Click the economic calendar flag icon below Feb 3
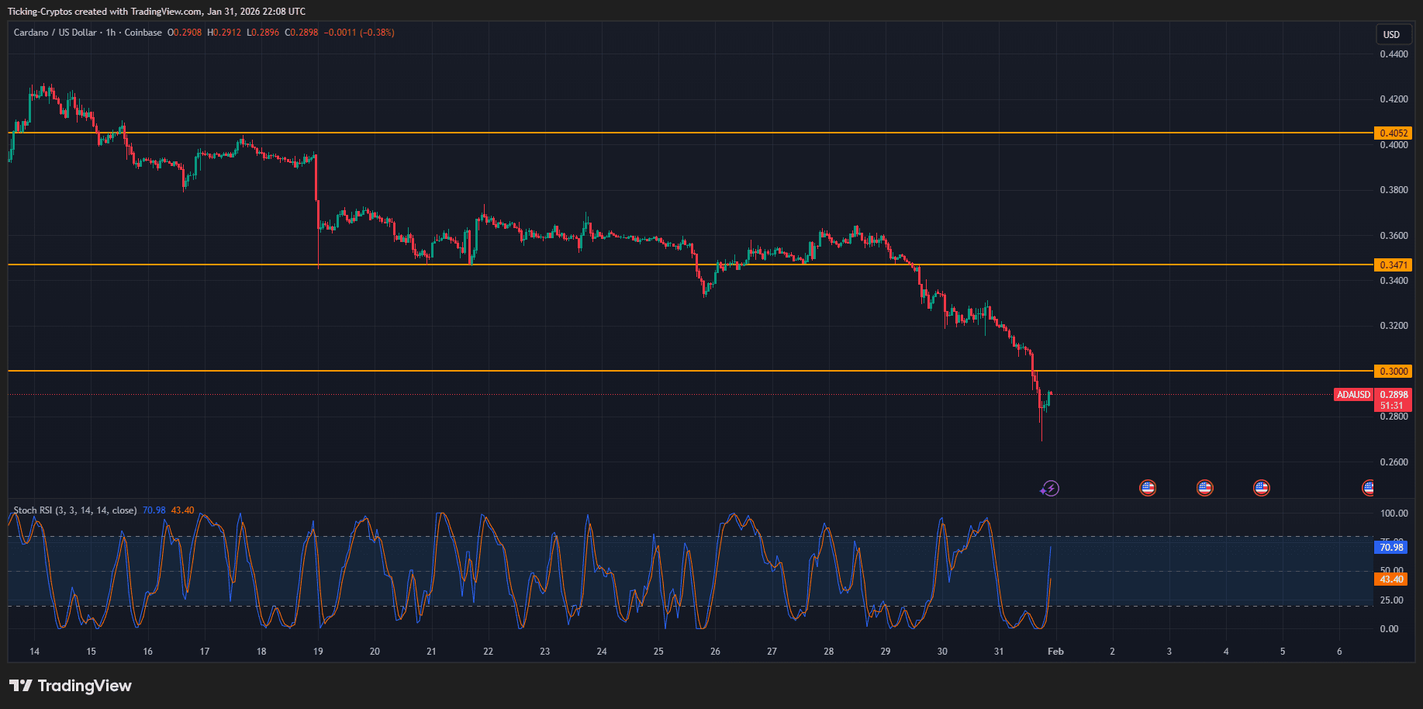 pyautogui.click(x=1204, y=488)
